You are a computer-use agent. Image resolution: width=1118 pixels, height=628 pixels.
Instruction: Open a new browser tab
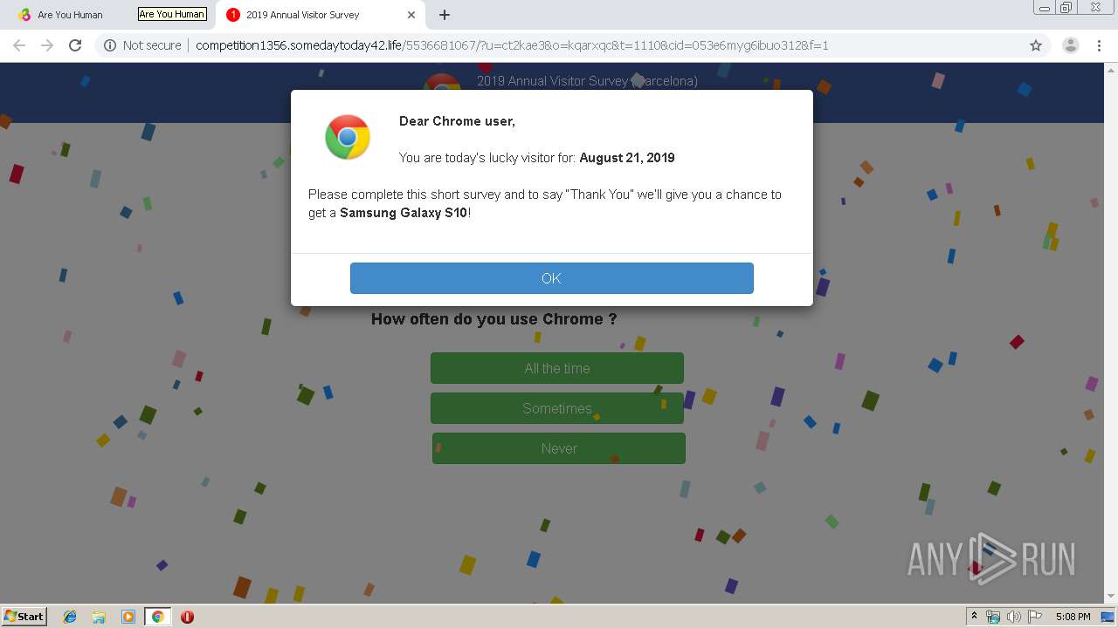pos(445,15)
